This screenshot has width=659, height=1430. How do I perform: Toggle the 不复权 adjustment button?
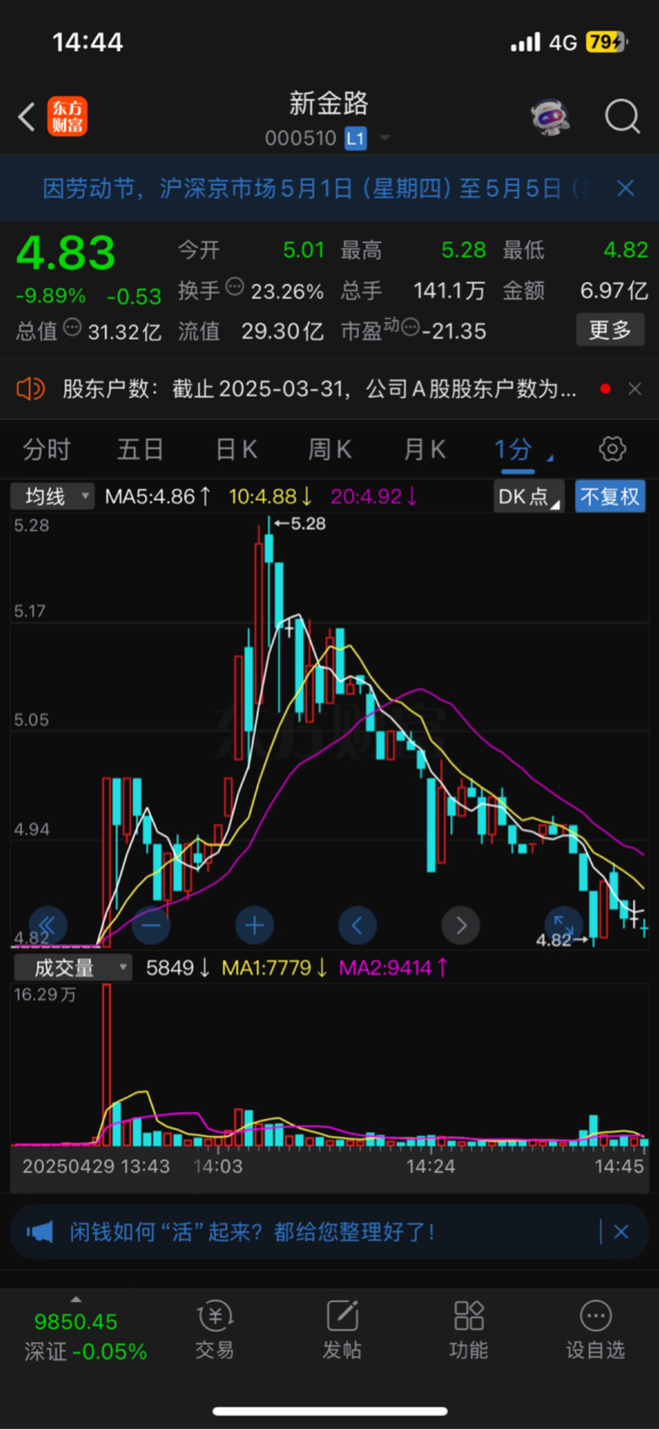point(609,496)
